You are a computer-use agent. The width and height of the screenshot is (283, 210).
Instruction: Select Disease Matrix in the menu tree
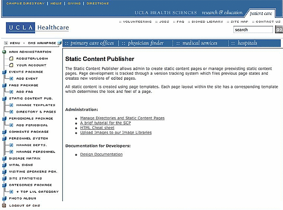coord(25,158)
